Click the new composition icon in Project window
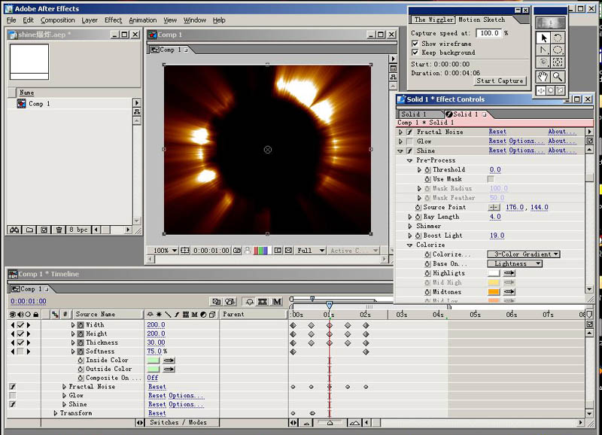602x435 pixels. point(44,230)
